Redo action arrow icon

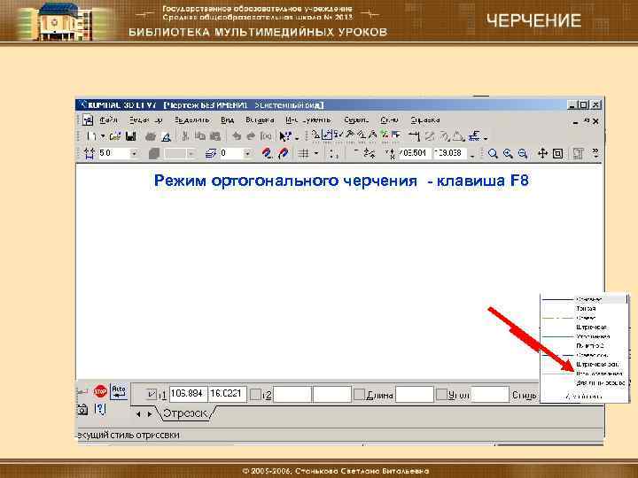(251, 136)
